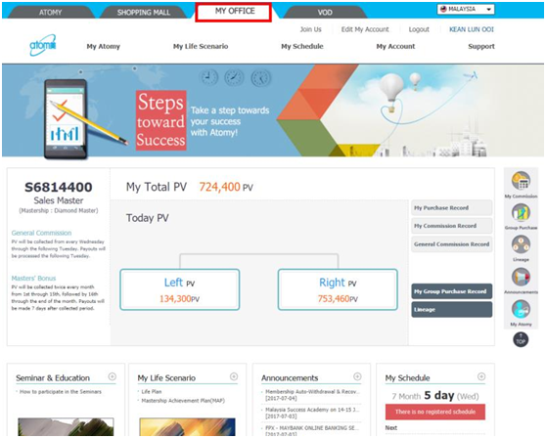546x438 pixels.
Task: Click the KEAN LUN OOI username link
Action: (x=472, y=29)
